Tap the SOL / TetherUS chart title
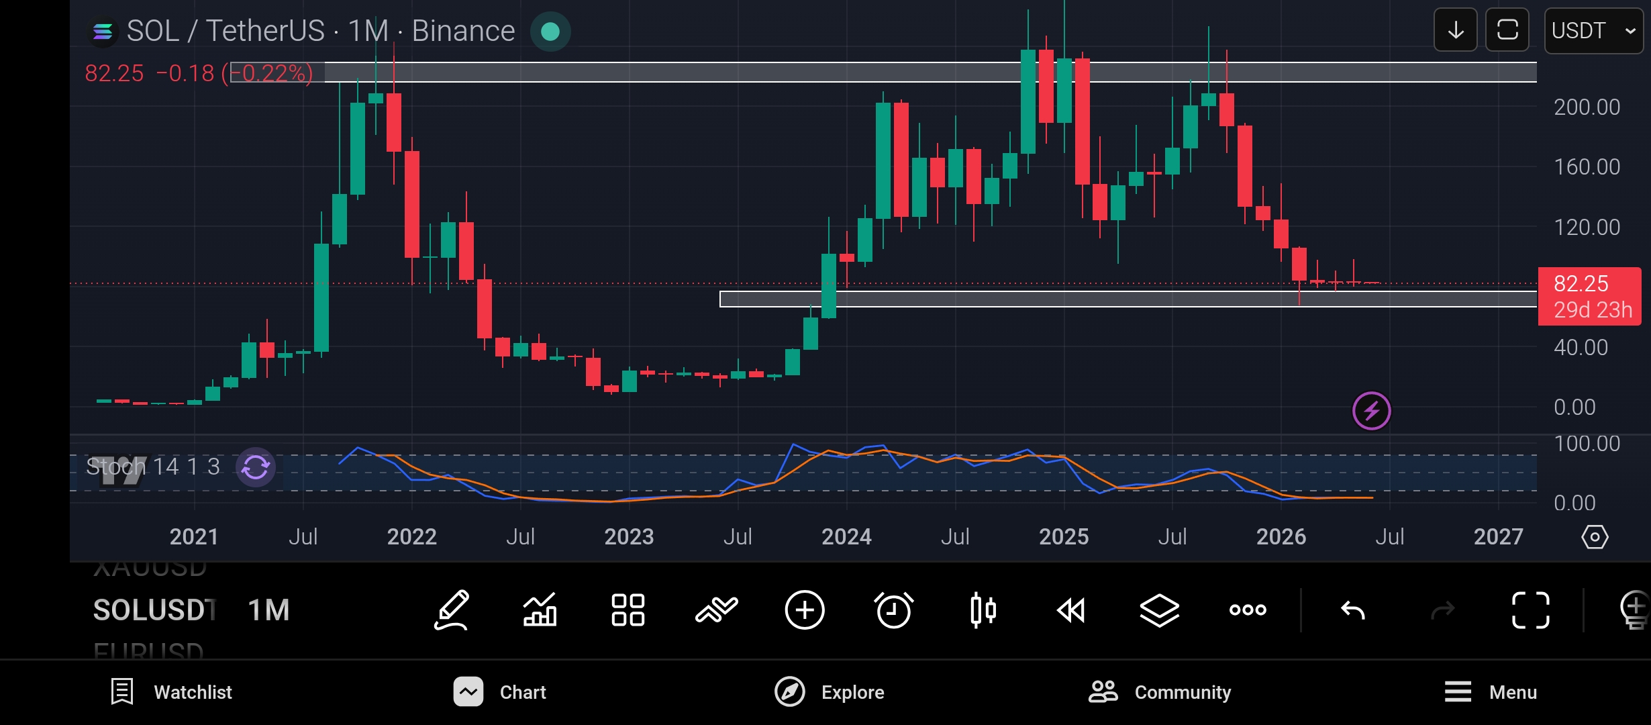Viewport: 1651px width, 725px height. (321, 31)
